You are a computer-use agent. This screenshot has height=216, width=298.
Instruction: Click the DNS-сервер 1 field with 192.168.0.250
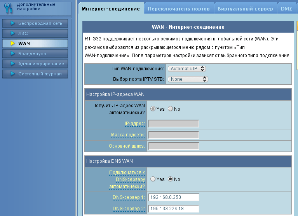tap(174, 197)
